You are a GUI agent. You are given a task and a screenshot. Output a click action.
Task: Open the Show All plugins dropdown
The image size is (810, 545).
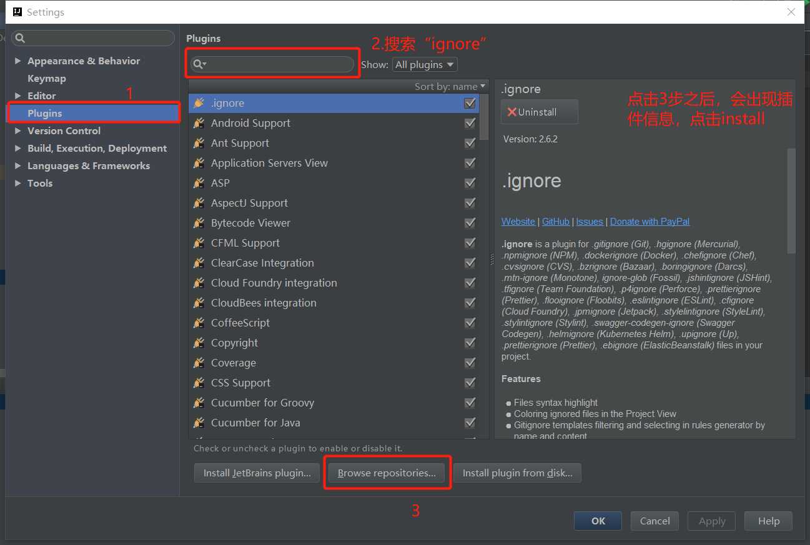425,64
